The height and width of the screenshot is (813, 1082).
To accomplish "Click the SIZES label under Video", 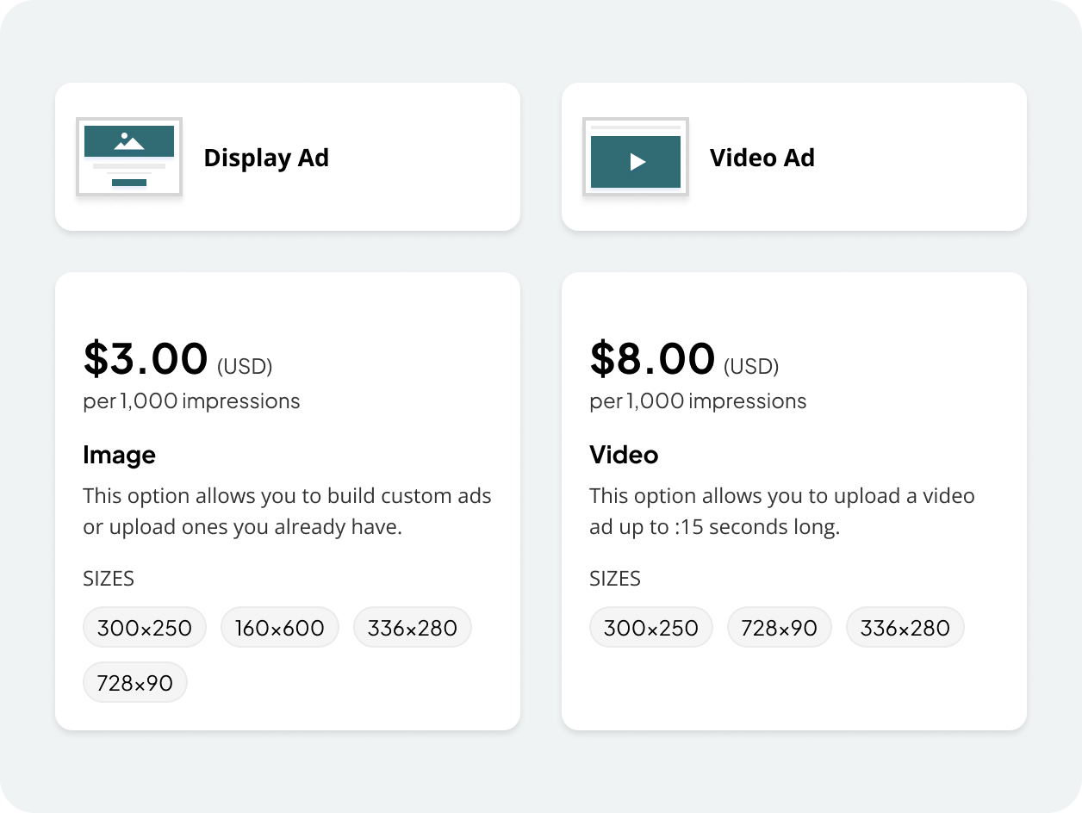I will (615, 578).
